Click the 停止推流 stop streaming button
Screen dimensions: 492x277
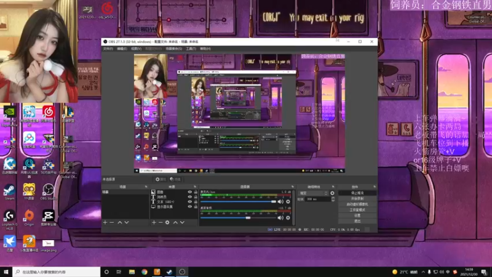coord(357,193)
